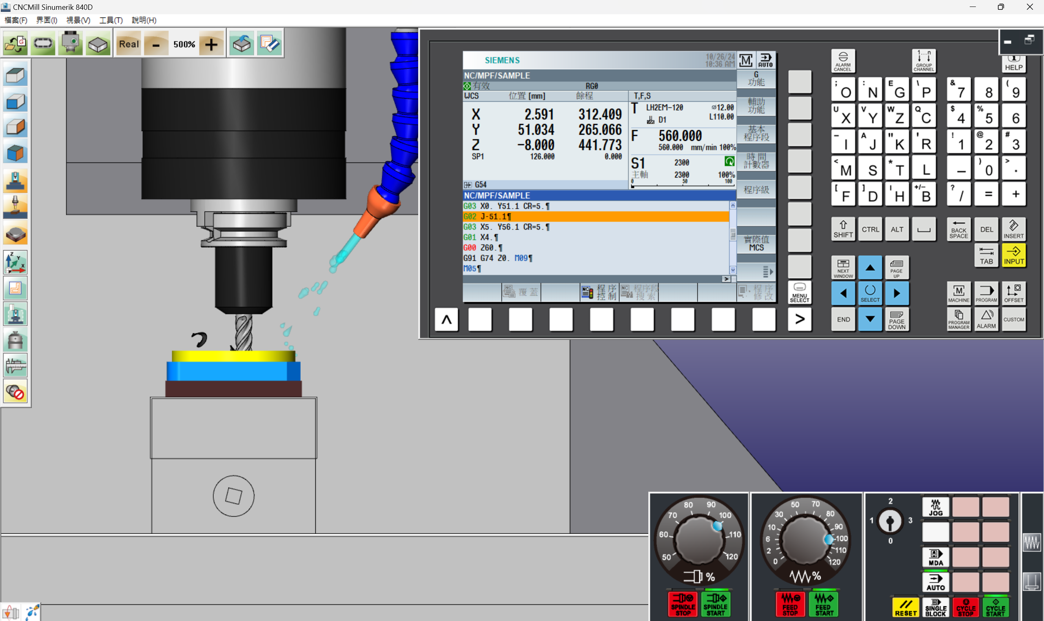Toggle SINGLE BLOCK mode
This screenshot has height=621, width=1044.
(935, 607)
